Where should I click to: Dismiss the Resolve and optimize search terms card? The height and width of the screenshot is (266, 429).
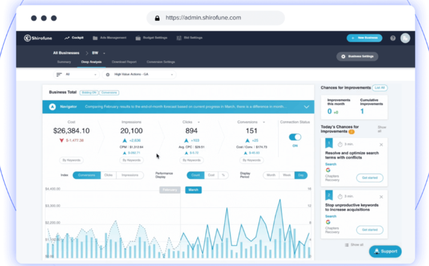[x=381, y=145]
